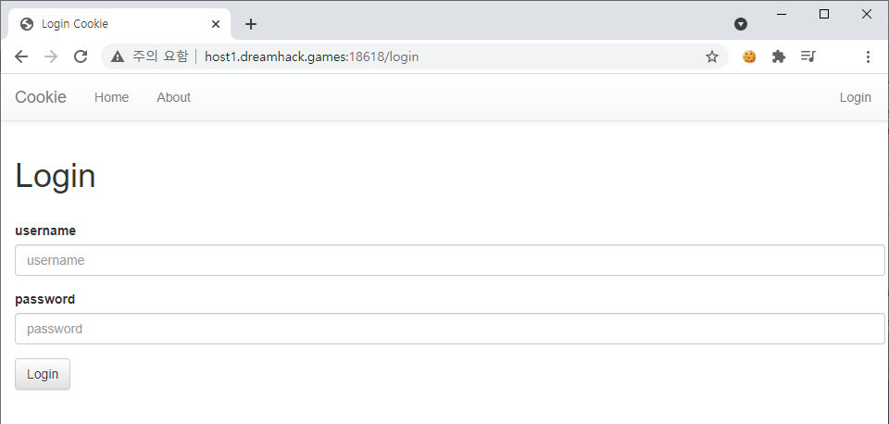Close the Login Cookie tab

[216, 24]
